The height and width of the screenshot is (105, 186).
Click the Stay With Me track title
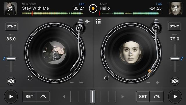pyautogui.click(x=35, y=8)
